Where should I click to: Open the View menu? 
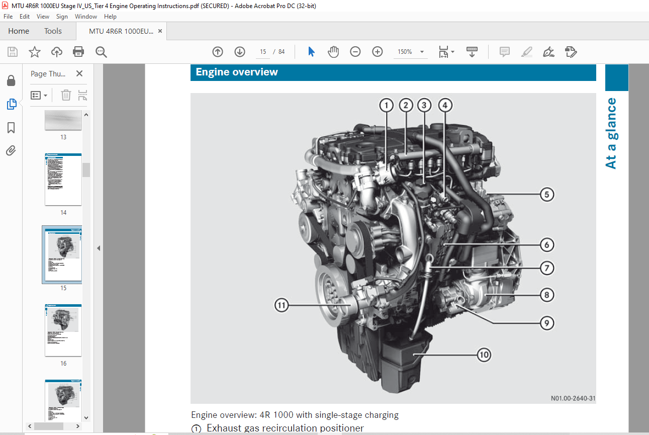(x=43, y=17)
